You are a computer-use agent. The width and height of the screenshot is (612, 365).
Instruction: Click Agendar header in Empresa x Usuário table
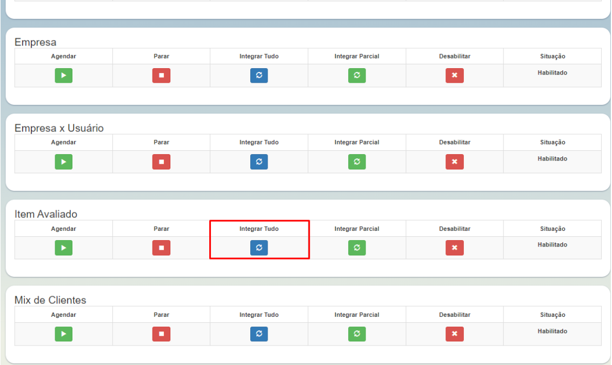(64, 143)
